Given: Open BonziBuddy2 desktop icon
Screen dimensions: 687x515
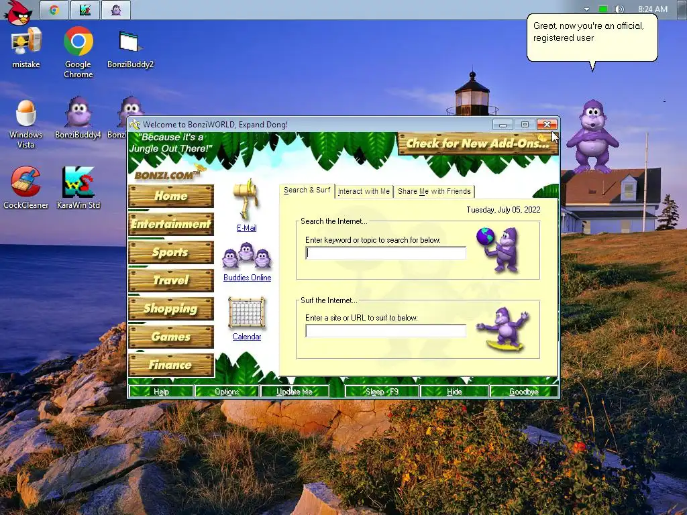Looking at the screenshot, I should pyautogui.click(x=130, y=49).
